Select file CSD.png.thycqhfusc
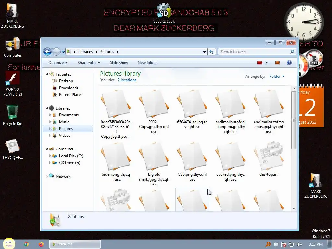 (192, 162)
